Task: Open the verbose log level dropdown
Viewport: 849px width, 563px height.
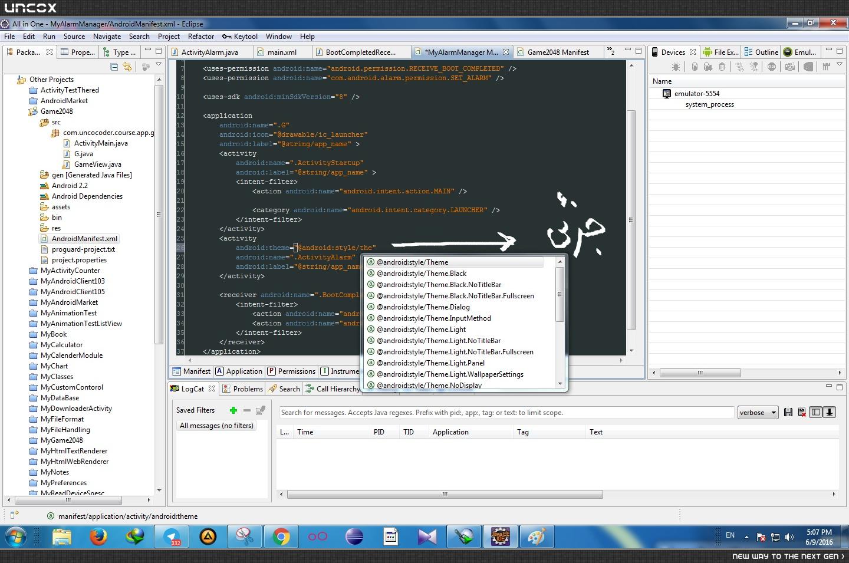Action: click(758, 413)
